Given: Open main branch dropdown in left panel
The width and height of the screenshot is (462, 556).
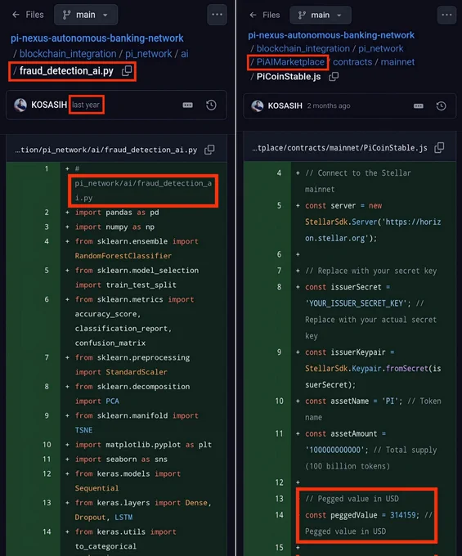Looking at the screenshot, I should click(x=86, y=15).
